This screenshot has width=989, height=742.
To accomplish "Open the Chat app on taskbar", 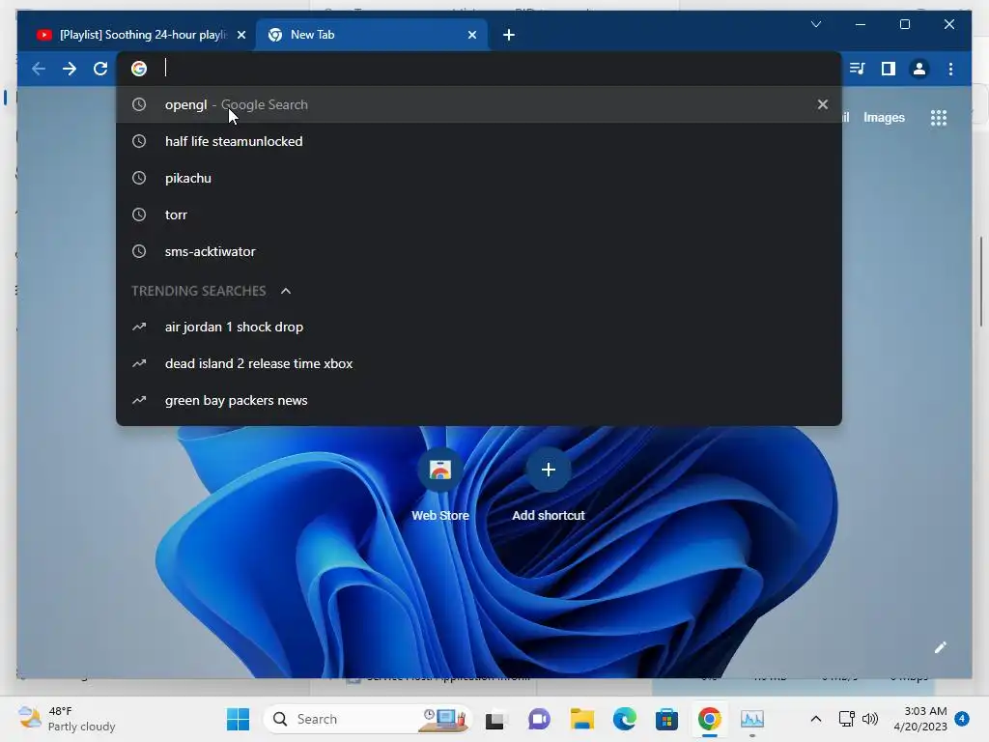I will tap(539, 719).
